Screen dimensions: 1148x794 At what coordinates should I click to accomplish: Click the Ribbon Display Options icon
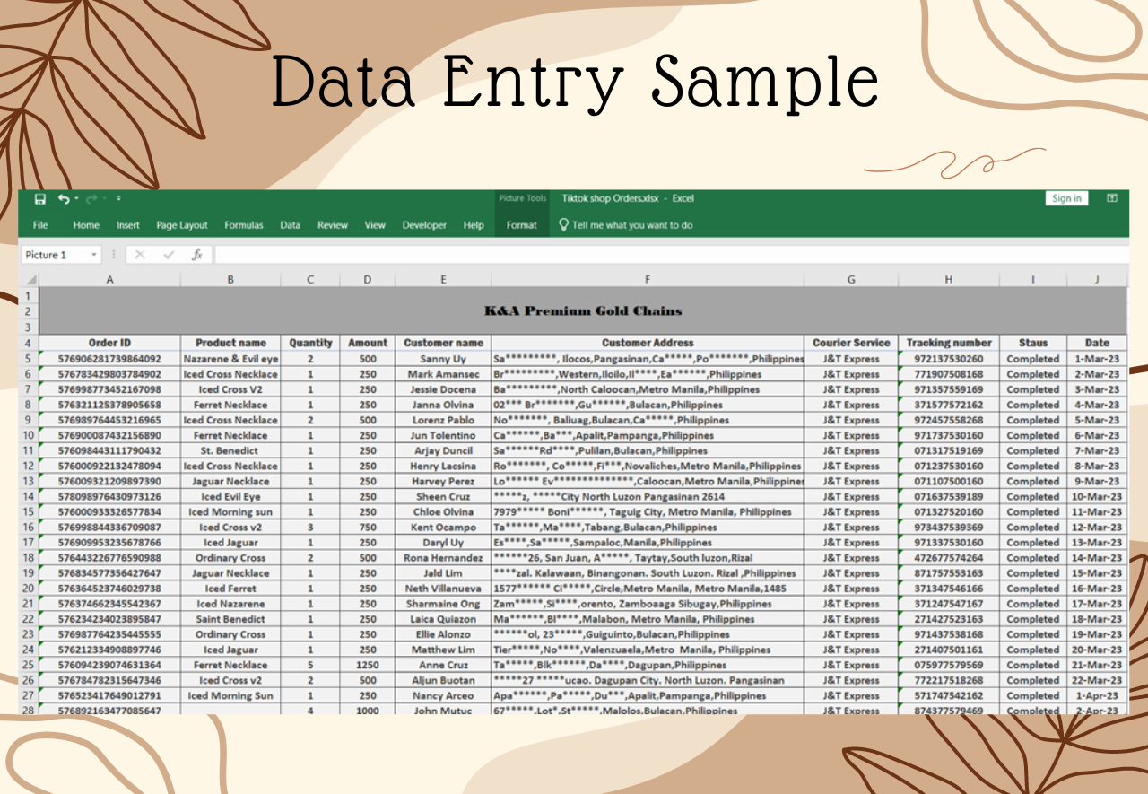coord(1112,198)
